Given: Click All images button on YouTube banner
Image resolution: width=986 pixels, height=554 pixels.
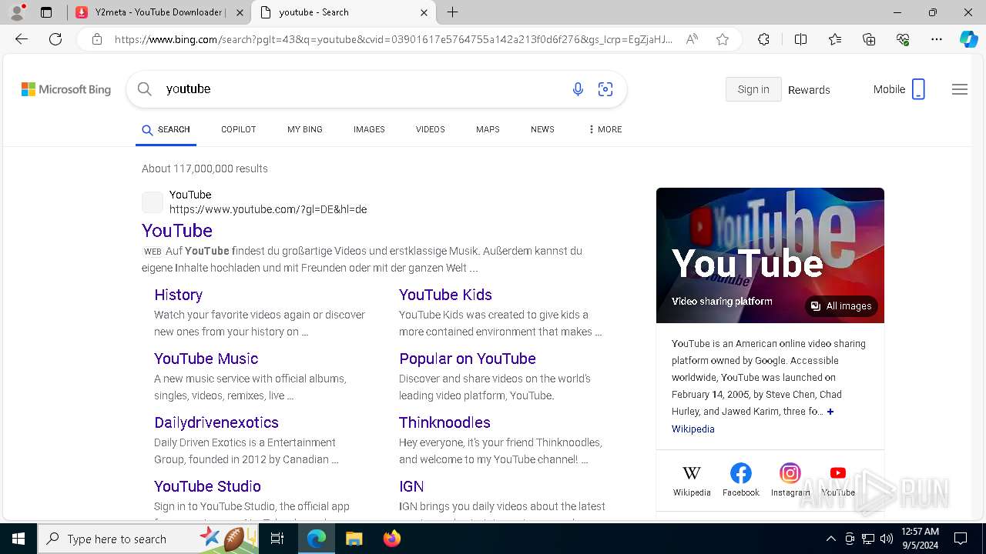Looking at the screenshot, I should [x=841, y=306].
